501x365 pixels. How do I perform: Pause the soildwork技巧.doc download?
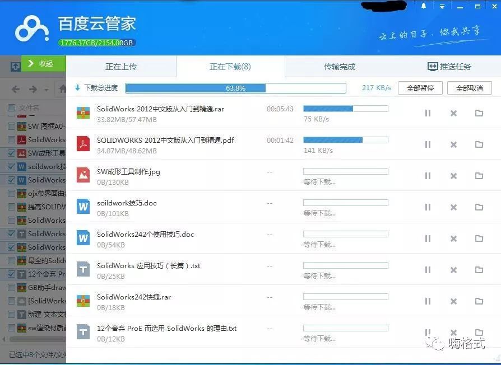428,207
